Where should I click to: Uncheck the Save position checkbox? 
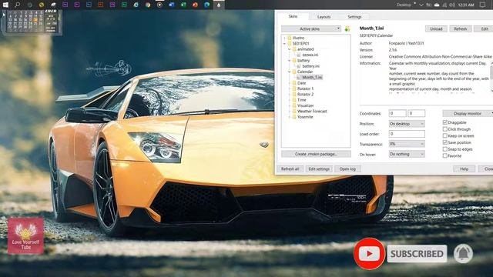click(x=445, y=142)
